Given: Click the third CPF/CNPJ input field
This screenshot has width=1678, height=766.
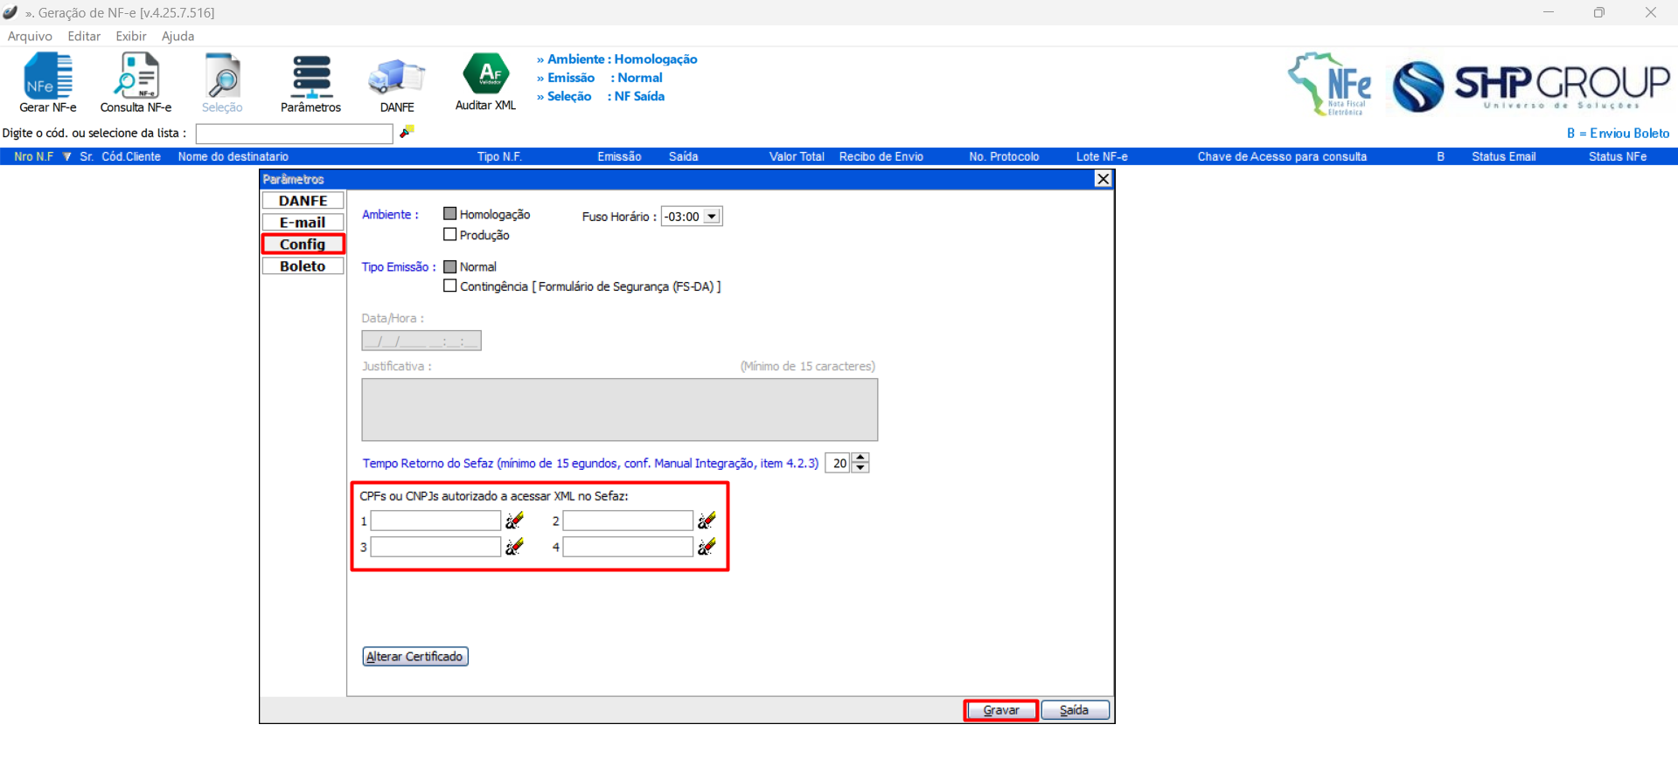Looking at the screenshot, I should click(435, 547).
